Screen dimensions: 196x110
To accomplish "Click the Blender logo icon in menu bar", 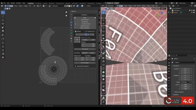I will pos(2,3).
